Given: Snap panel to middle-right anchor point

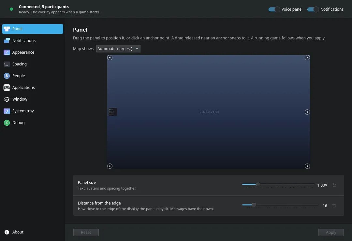Looking at the screenshot, I should coord(307,112).
